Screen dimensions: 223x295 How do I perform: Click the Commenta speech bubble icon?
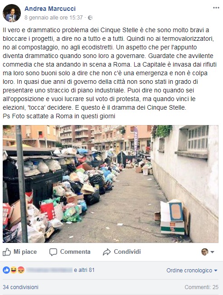click(53, 252)
